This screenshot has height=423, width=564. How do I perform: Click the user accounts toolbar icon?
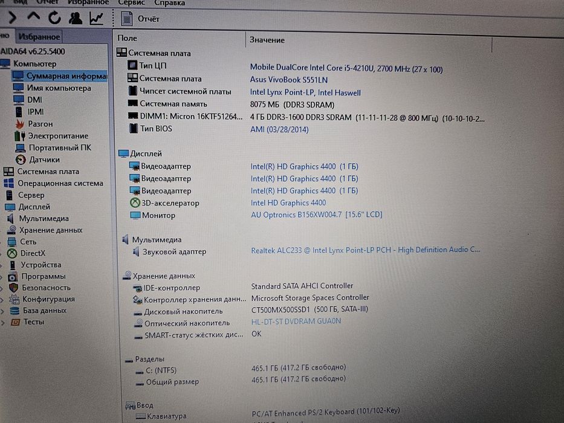coord(76,18)
